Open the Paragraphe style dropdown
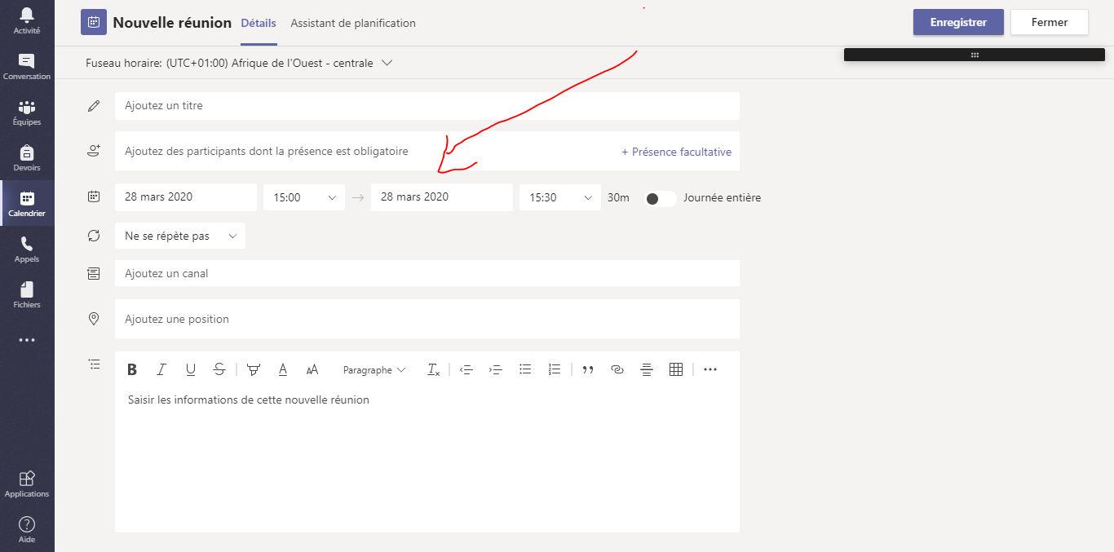Viewport: 1114px width, 552px height. (374, 369)
